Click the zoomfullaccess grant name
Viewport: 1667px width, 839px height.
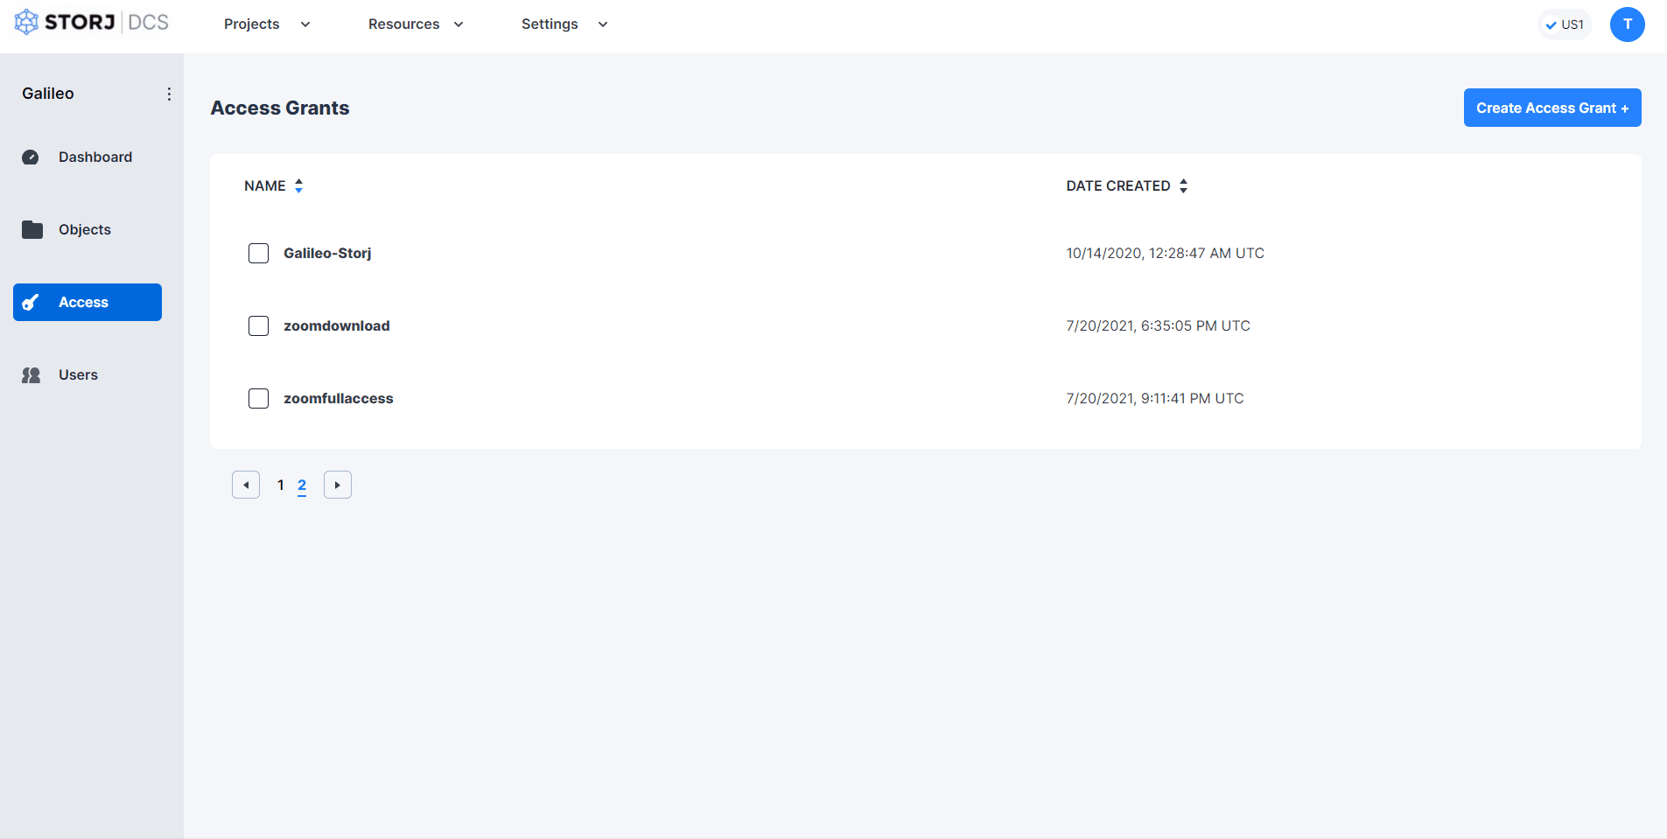339,399
